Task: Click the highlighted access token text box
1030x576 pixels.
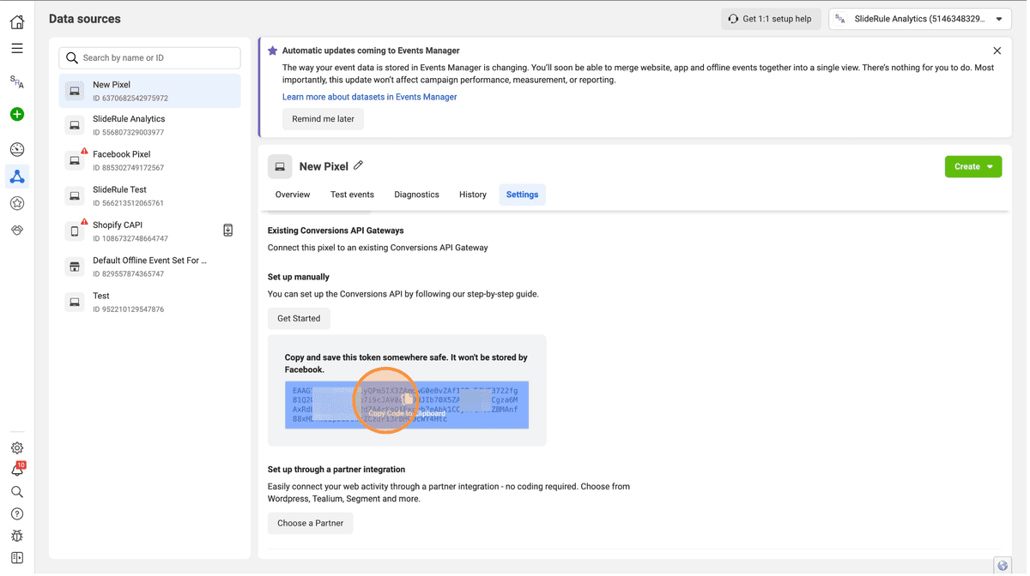Action: click(407, 405)
